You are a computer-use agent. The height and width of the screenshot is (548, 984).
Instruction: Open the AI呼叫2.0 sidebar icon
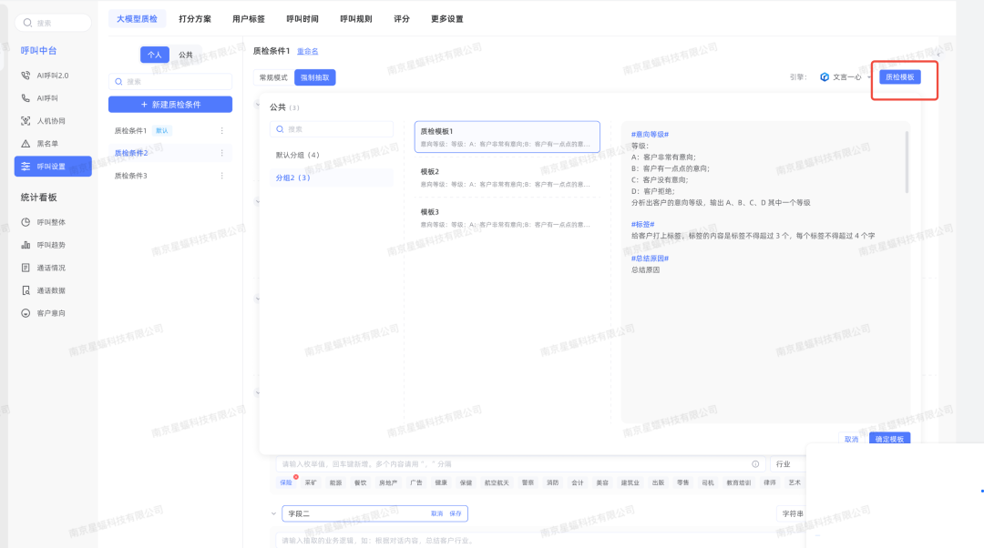[x=26, y=75]
